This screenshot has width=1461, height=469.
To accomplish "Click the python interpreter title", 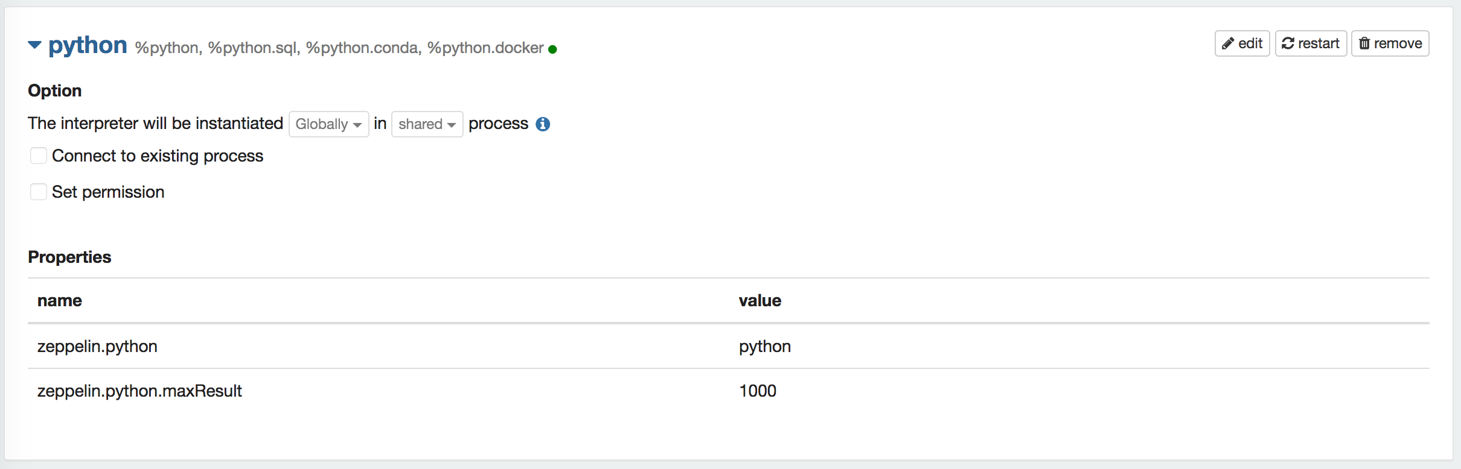I will (88, 45).
